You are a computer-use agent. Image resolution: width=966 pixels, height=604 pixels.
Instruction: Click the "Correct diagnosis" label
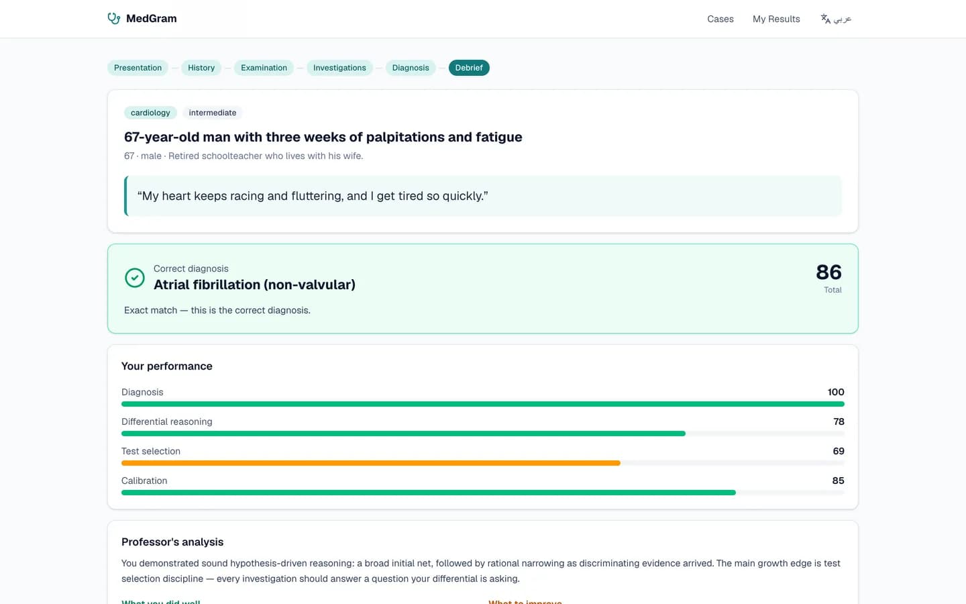tap(191, 268)
